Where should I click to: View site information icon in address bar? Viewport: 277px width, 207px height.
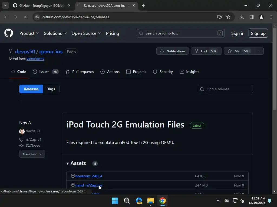[37, 17]
